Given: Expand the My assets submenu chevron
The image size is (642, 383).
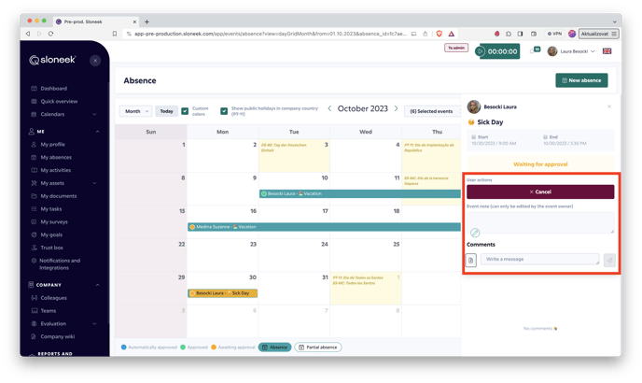Looking at the screenshot, I should (x=94, y=183).
